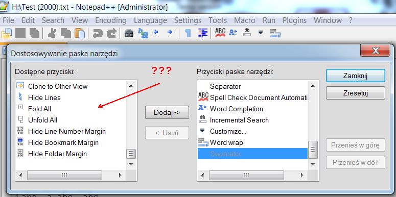Select Incremental Search in toolbar buttons list
This screenshot has height=197, width=396.
point(252,120)
